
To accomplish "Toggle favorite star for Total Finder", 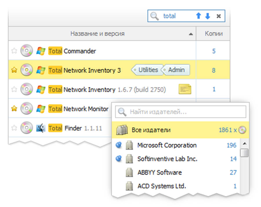I will point(14,128).
